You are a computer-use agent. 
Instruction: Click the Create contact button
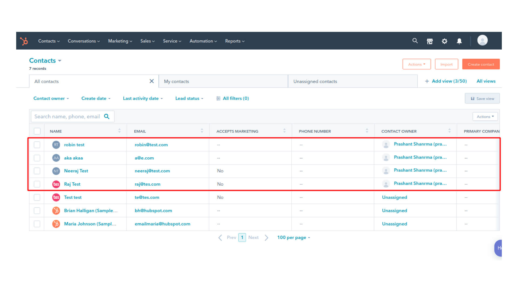pos(481,64)
